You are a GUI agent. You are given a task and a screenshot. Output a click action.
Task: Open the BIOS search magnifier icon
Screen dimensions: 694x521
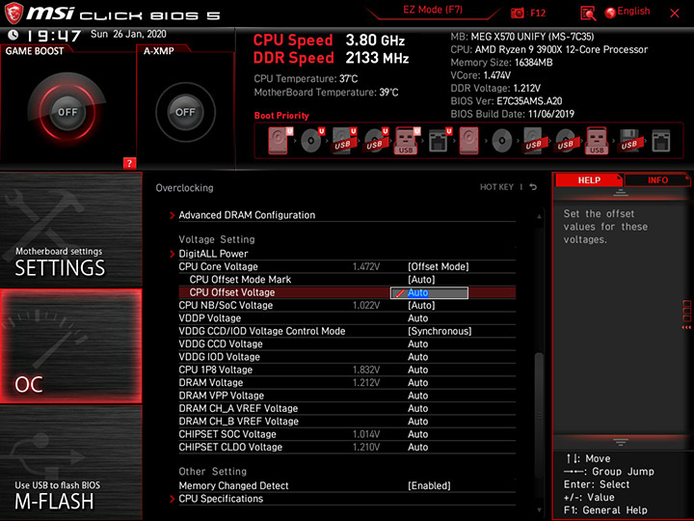pyautogui.click(x=588, y=14)
